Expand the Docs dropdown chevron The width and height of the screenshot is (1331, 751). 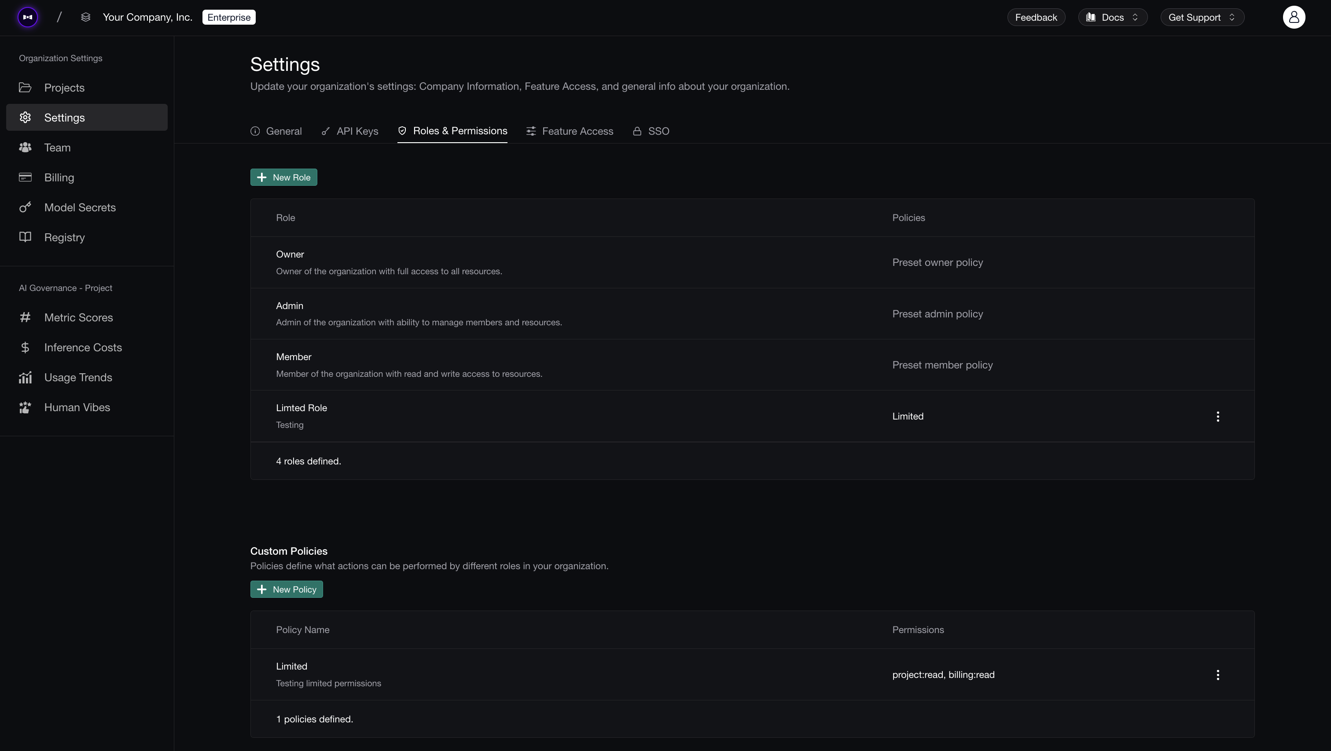(x=1135, y=17)
